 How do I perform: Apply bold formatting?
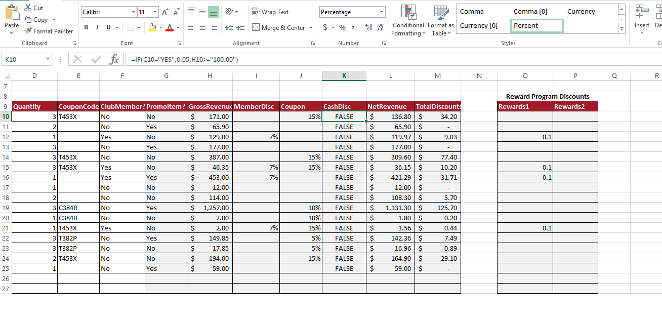tap(86, 27)
